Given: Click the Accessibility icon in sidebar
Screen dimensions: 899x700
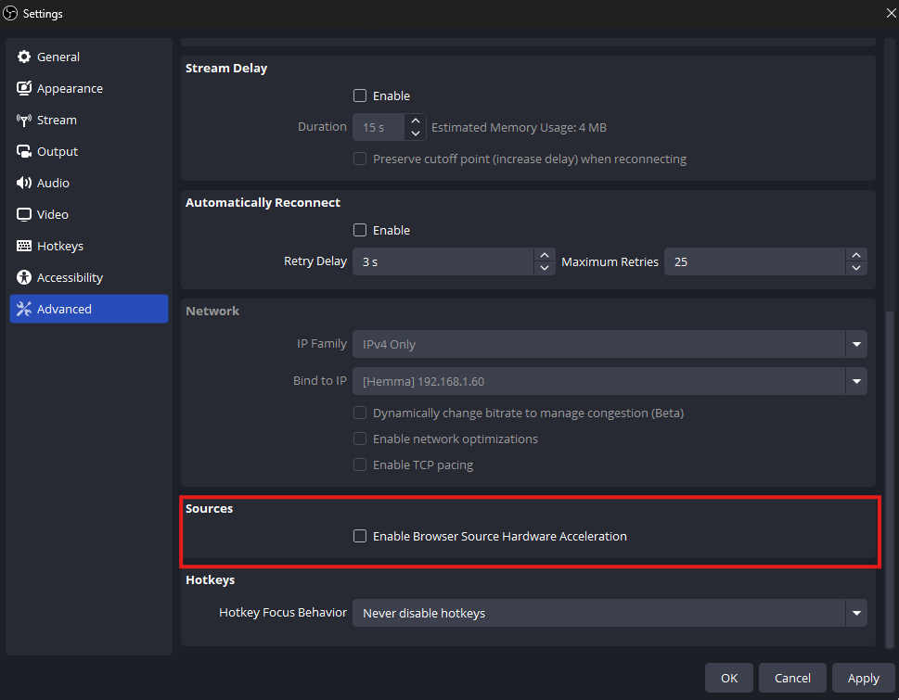Looking at the screenshot, I should [24, 277].
